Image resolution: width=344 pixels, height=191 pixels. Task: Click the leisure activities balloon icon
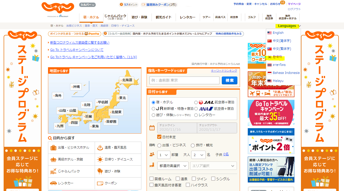pyautogui.click(x=100, y=171)
